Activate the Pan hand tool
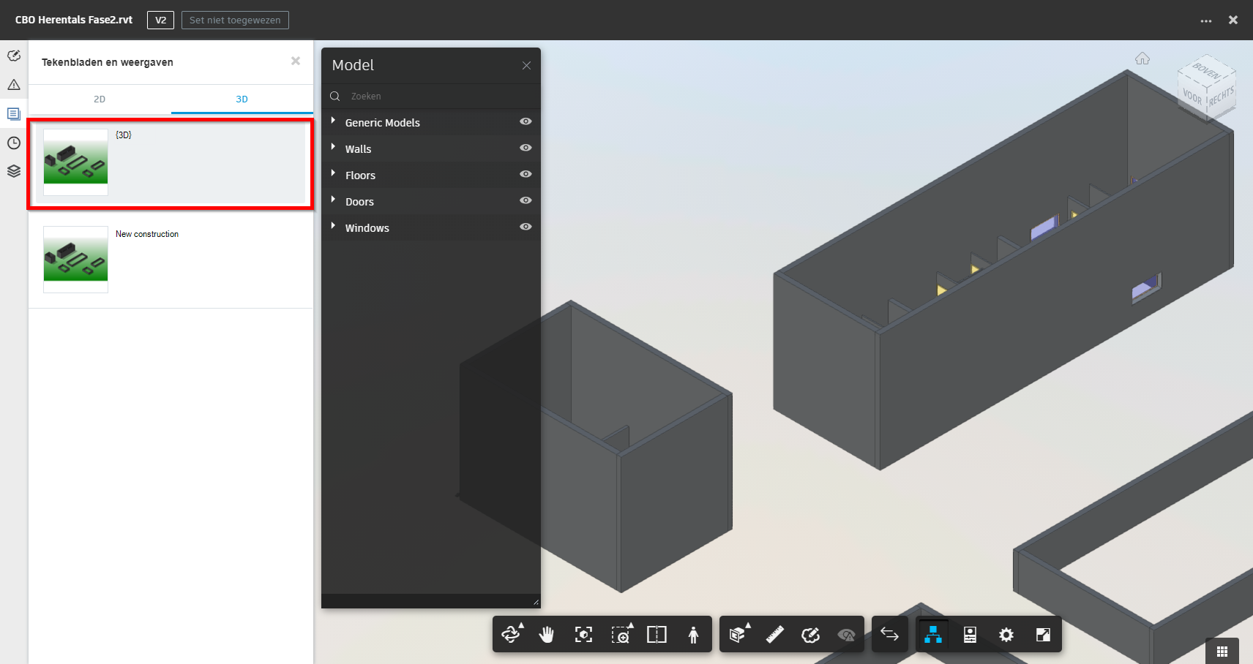Viewport: 1253px width, 664px height. click(x=547, y=635)
